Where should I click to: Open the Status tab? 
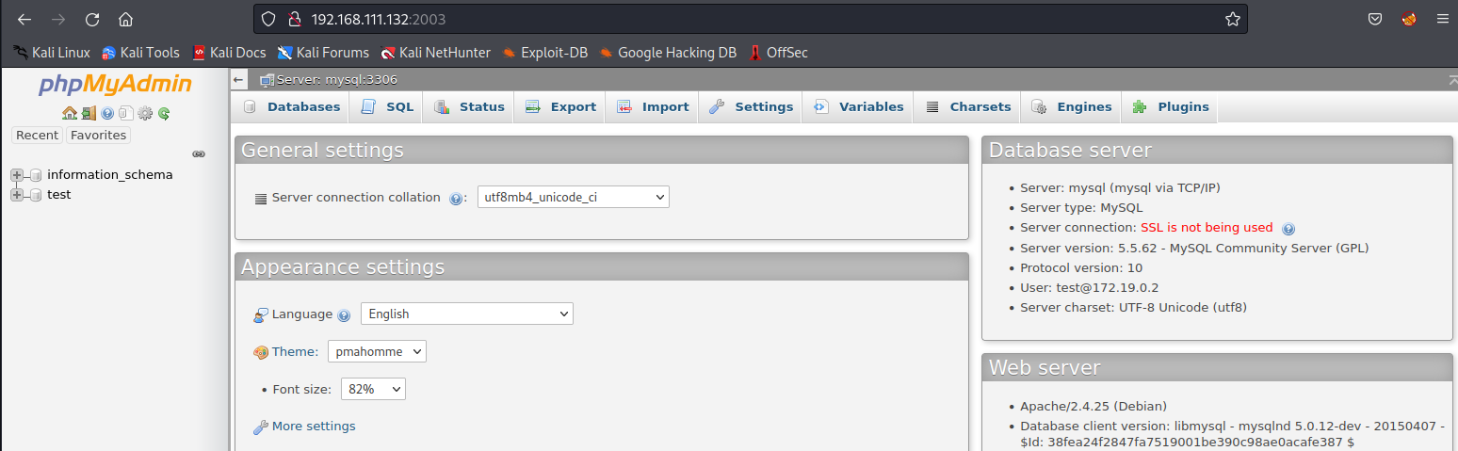tap(468, 107)
